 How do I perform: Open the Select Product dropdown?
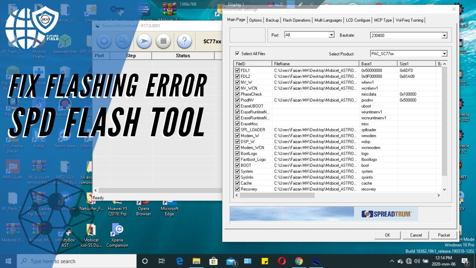444,54
